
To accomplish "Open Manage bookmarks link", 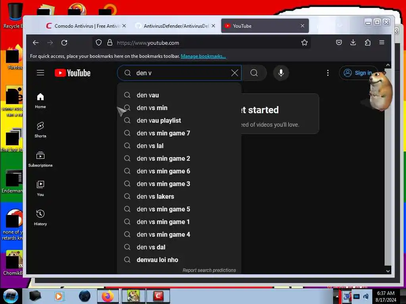I will coord(203,56).
